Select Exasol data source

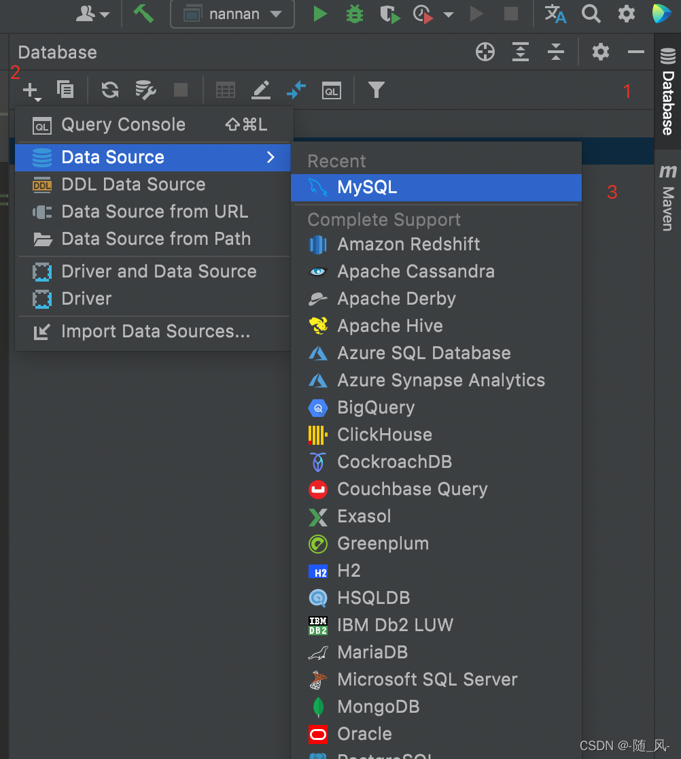pos(436,516)
